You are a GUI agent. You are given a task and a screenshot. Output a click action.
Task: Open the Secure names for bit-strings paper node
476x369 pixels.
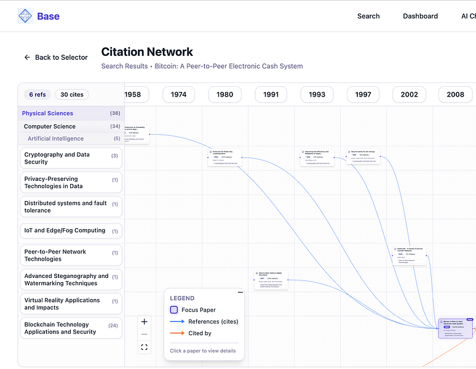coord(363,157)
